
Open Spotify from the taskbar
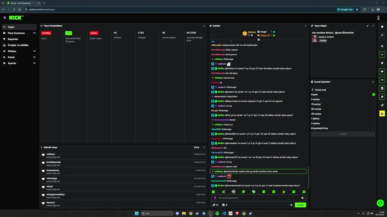(217, 213)
